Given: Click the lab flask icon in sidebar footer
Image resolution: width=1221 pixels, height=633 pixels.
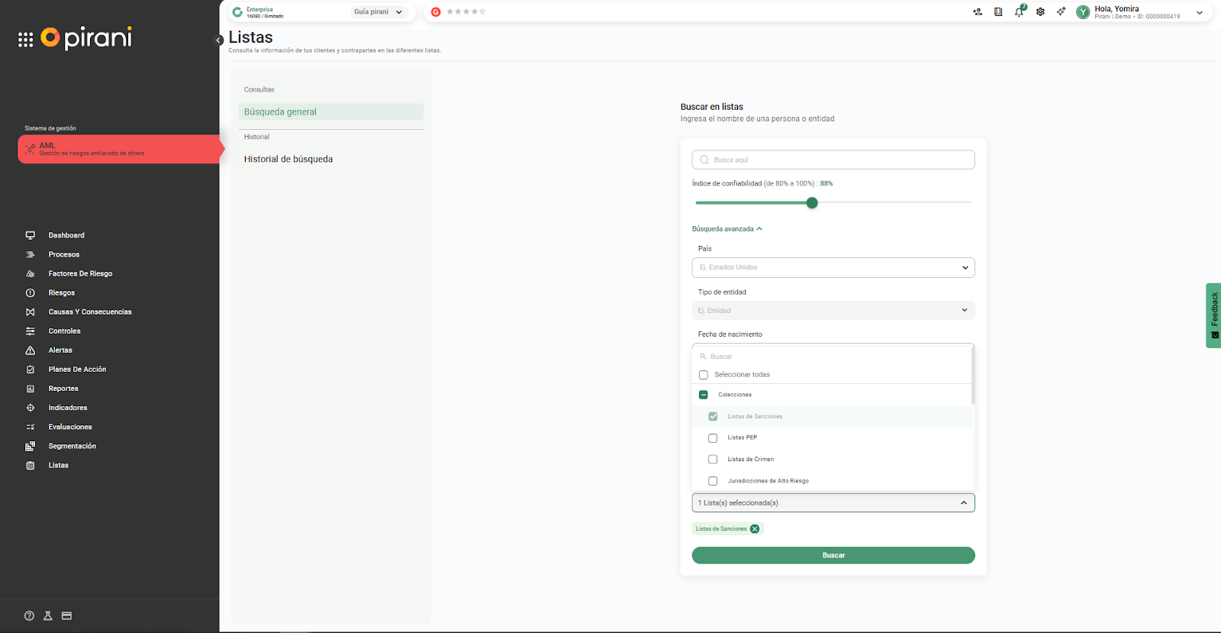Looking at the screenshot, I should pyautogui.click(x=48, y=616).
